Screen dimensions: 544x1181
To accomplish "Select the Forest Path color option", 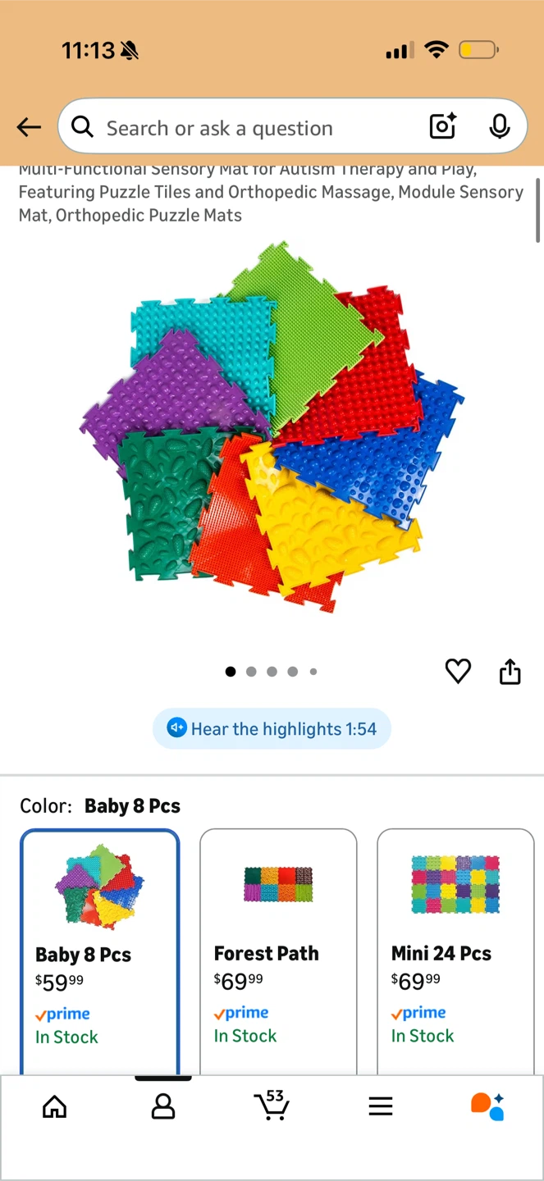I will coord(278,951).
